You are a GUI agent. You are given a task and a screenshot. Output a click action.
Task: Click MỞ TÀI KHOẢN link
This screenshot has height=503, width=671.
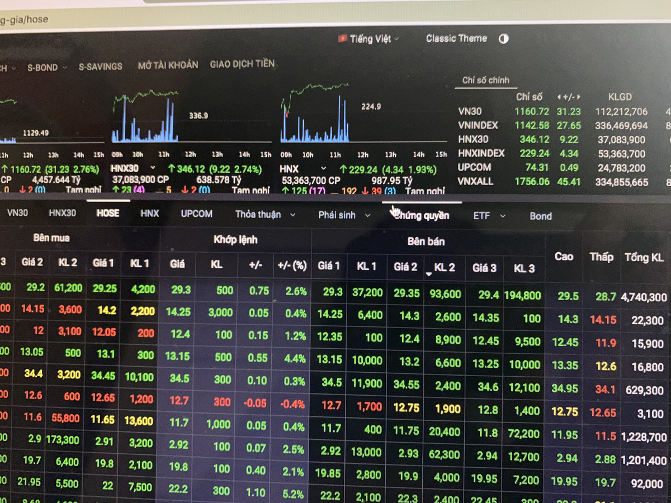pyautogui.click(x=168, y=65)
